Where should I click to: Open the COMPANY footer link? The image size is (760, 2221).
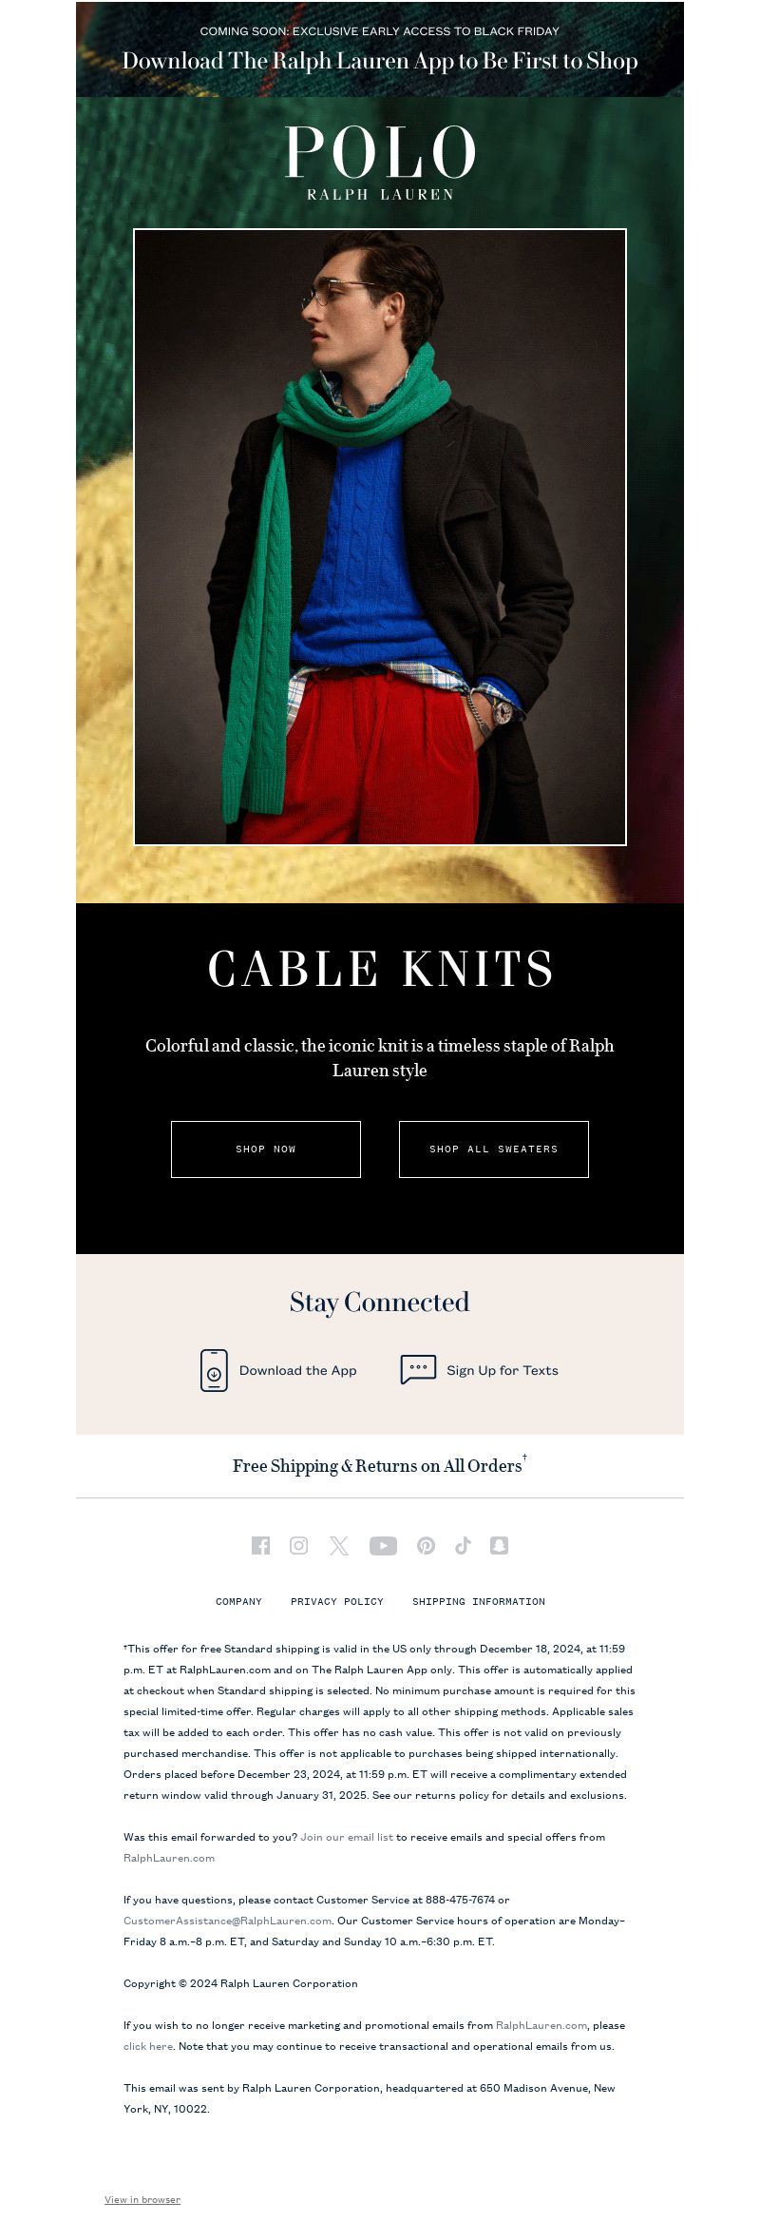pyautogui.click(x=238, y=1601)
